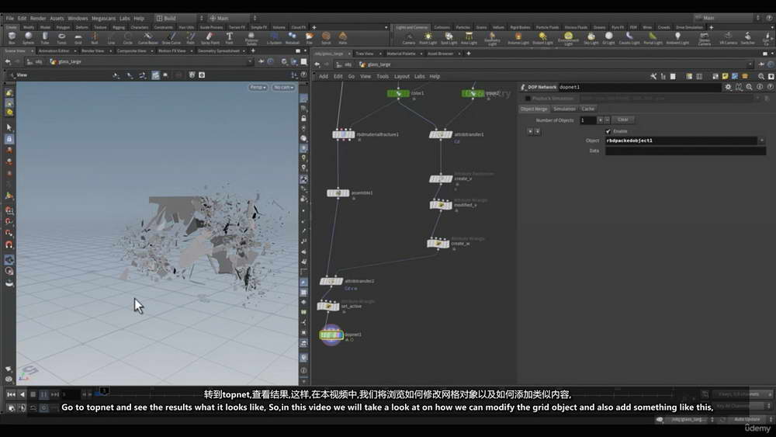Open the Main radial menu dropdown
Screen dimensions: 776x437
[232, 19]
